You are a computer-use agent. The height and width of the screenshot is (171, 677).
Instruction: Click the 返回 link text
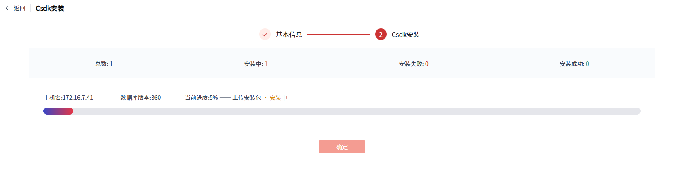pyautogui.click(x=19, y=8)
